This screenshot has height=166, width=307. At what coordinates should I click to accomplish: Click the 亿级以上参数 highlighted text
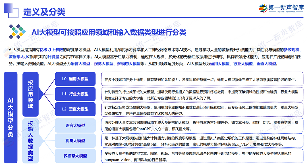[51, 50]
